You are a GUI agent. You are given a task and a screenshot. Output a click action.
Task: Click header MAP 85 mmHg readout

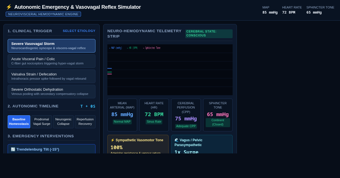[270, 10]
